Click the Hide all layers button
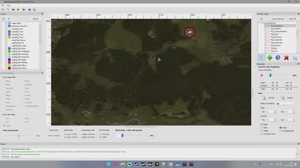This screenshot has width=300, height=168. [36, 19]
